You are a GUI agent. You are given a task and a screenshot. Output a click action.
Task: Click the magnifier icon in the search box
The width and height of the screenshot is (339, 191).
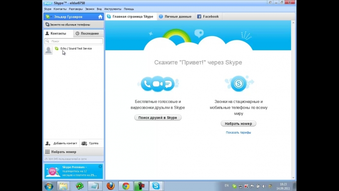click(47, 41)
